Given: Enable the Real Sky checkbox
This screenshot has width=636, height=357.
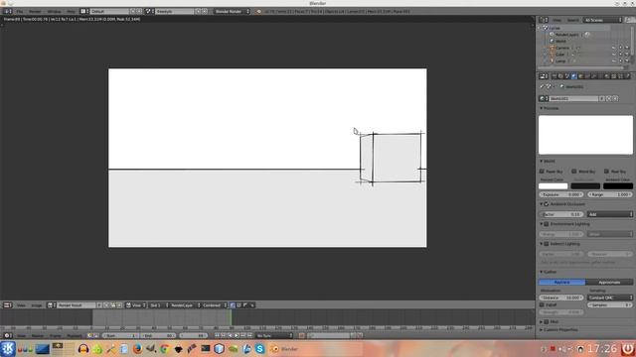Looking at the screenshot, I should tap(606, 172).
